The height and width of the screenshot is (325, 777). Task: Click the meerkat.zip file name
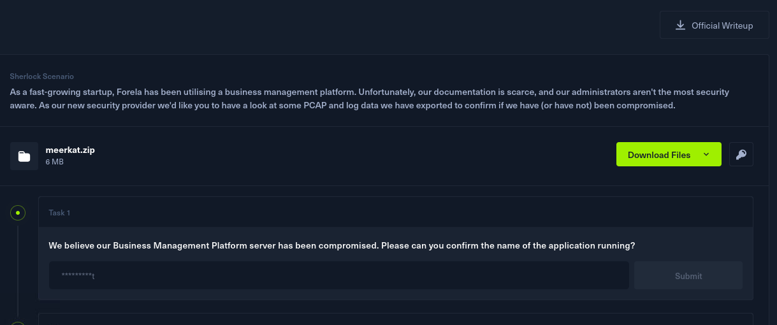coord(70,150)
